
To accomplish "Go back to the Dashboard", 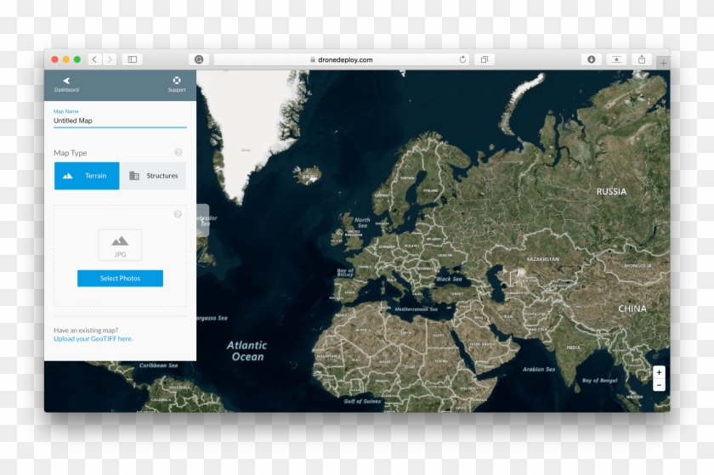I will pos(66,83).
